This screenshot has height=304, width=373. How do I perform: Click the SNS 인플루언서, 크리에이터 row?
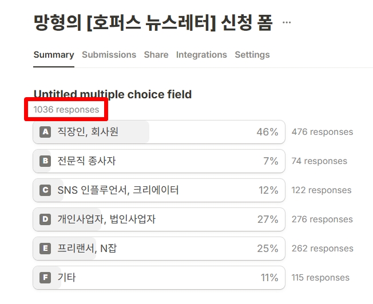coord(158,190)
